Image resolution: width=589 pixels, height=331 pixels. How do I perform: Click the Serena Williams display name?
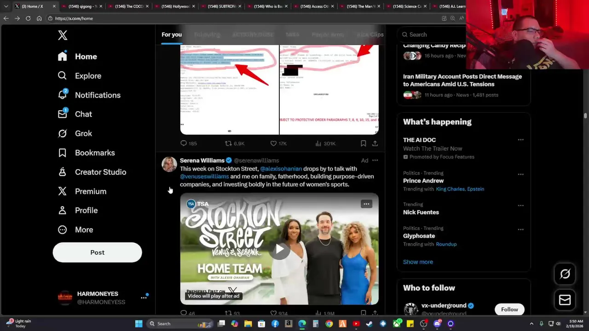pos(202,160)
